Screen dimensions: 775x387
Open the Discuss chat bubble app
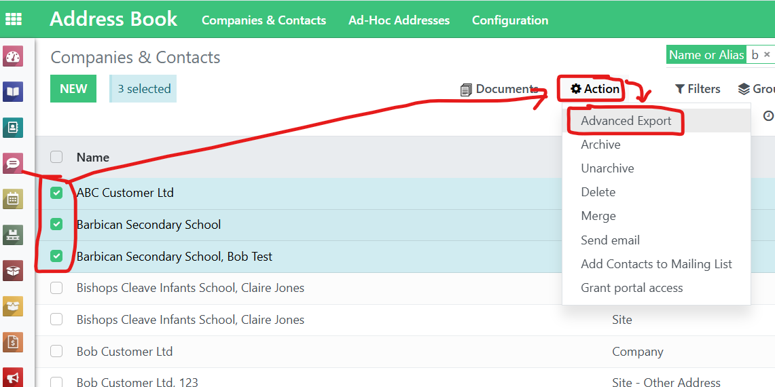(x=13, y=163)
